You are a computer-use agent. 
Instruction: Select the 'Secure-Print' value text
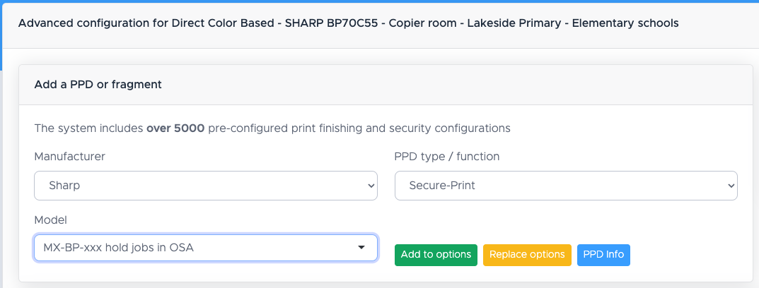pos(442,186)
